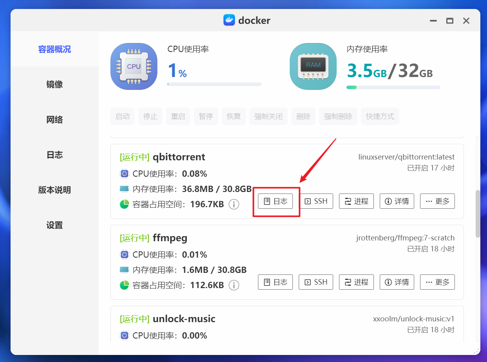Click the 暂停 toolbar button

tap(206, 116)
